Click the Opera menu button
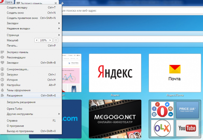 (7, 2)
